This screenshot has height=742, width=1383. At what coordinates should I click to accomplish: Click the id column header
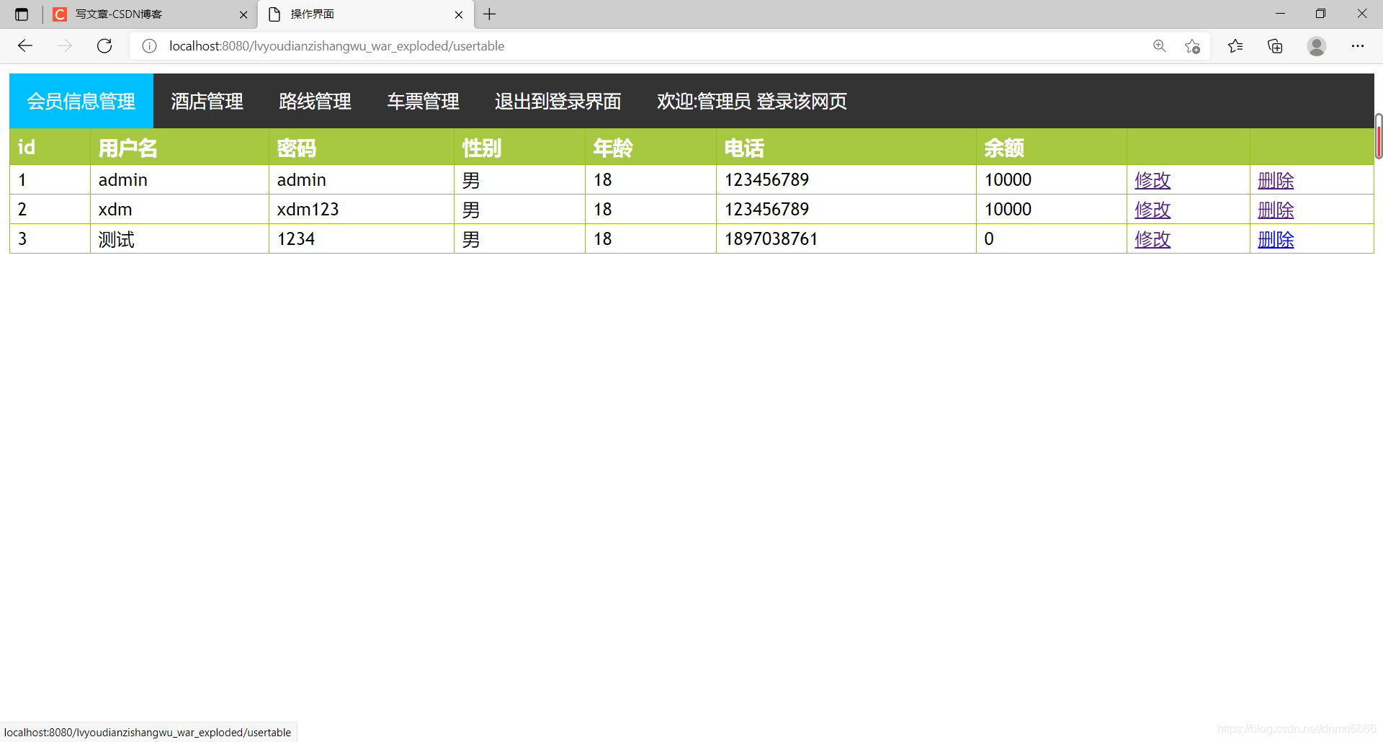click(50, 147)
